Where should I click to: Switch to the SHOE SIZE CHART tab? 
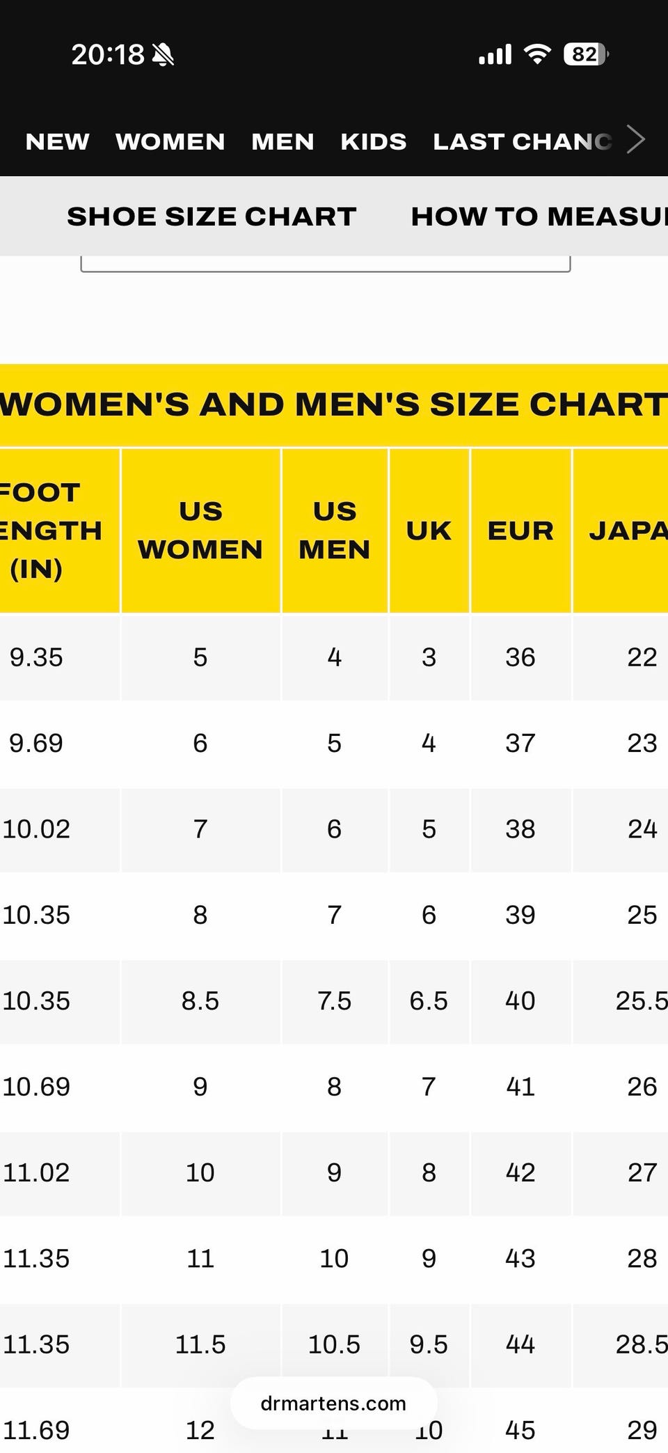(x=212, y=217)
